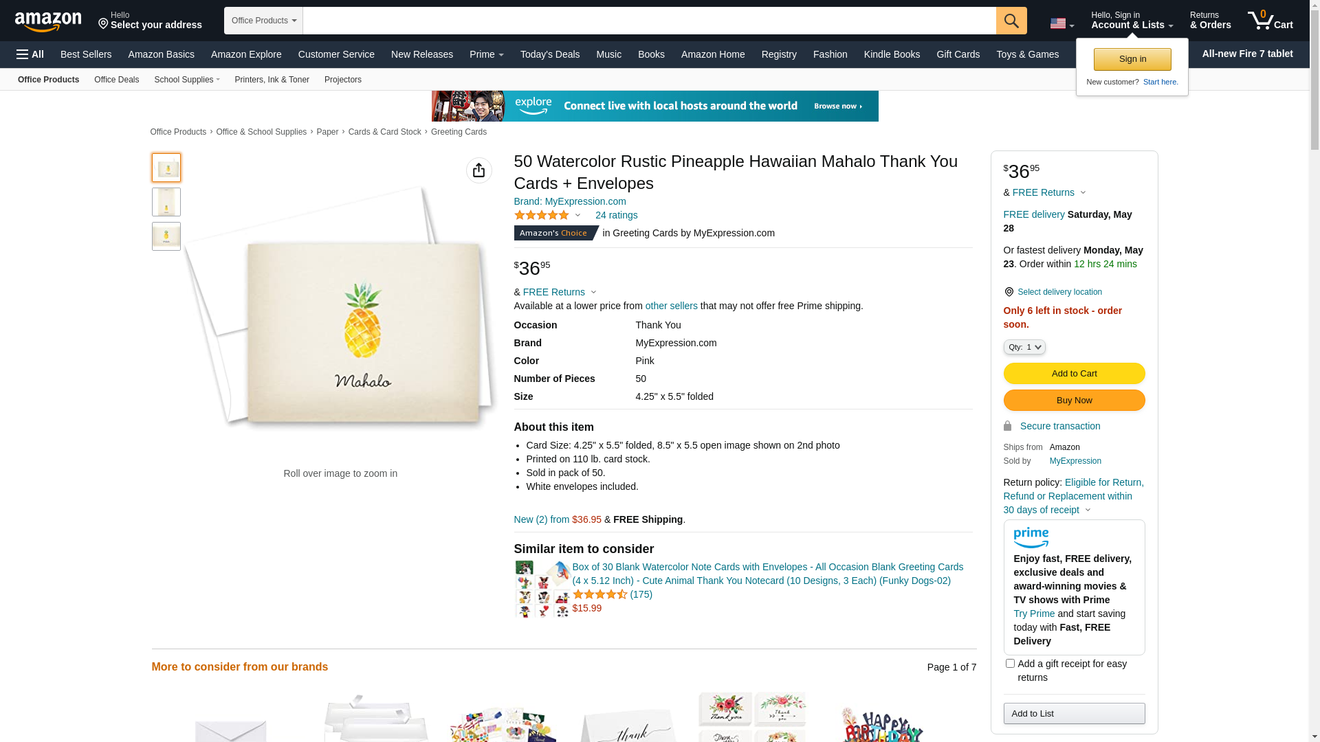Select the third product thumbnail image
Viewport: 1320px width, 742px height.
click(x=166, y=236)
